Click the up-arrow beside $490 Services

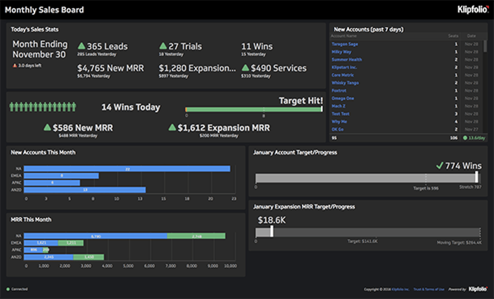click(x=245, y=68)
